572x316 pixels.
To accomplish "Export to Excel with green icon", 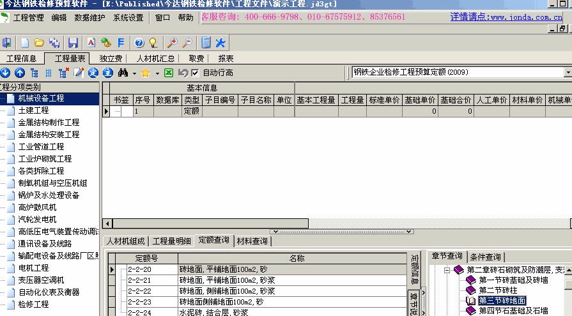I will 168,73.
